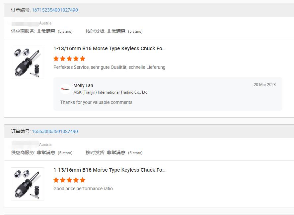Click product thumbnail in the Austria review below

(x=28, y=184)
